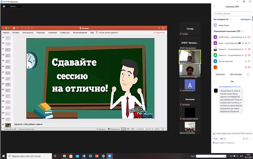Image resolution: width=253 pixels, height=159 pixels.
Task: Toggle the Заметки notes pane in PowerPoint
Action: click(x=101, y=129)
